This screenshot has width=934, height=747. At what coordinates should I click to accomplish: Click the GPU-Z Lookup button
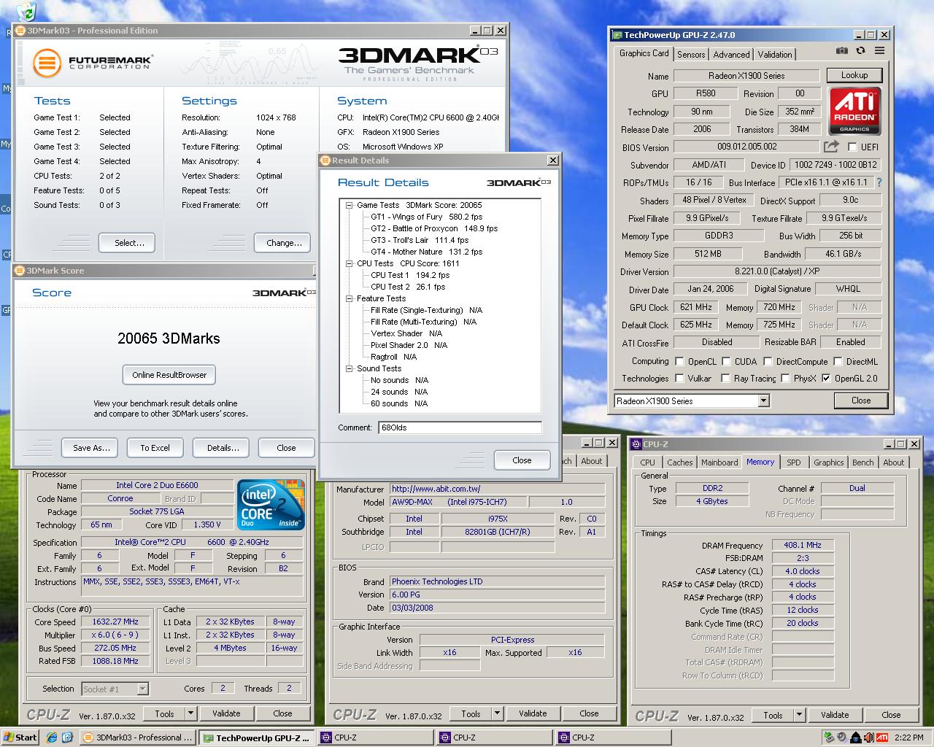(854, 75)
